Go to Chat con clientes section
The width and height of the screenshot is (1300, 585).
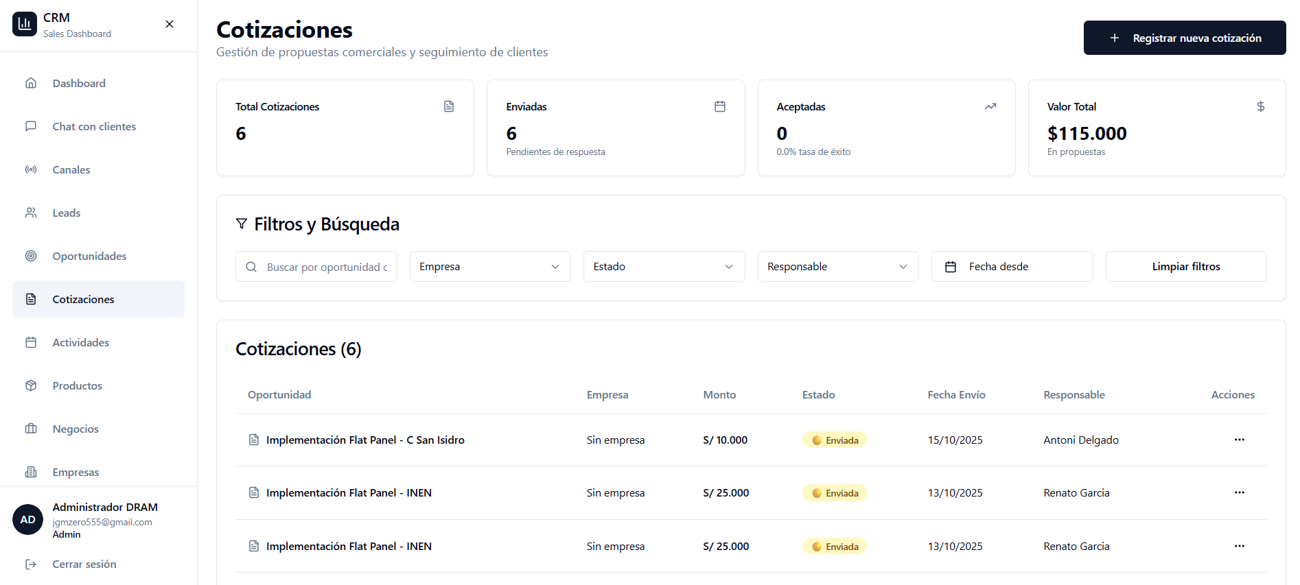[x=94, y=126]
